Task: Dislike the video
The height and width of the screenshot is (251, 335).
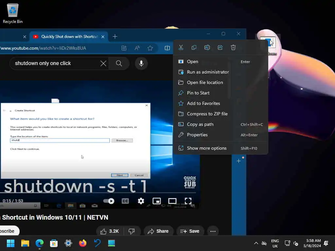Action: pos(132,231)
